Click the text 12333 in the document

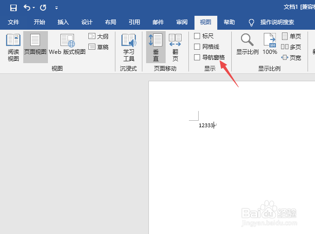click(x=206, y=125)
